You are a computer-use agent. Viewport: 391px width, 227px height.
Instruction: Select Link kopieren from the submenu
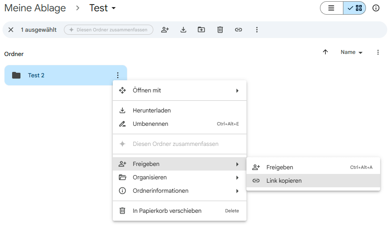coord(284,181)
